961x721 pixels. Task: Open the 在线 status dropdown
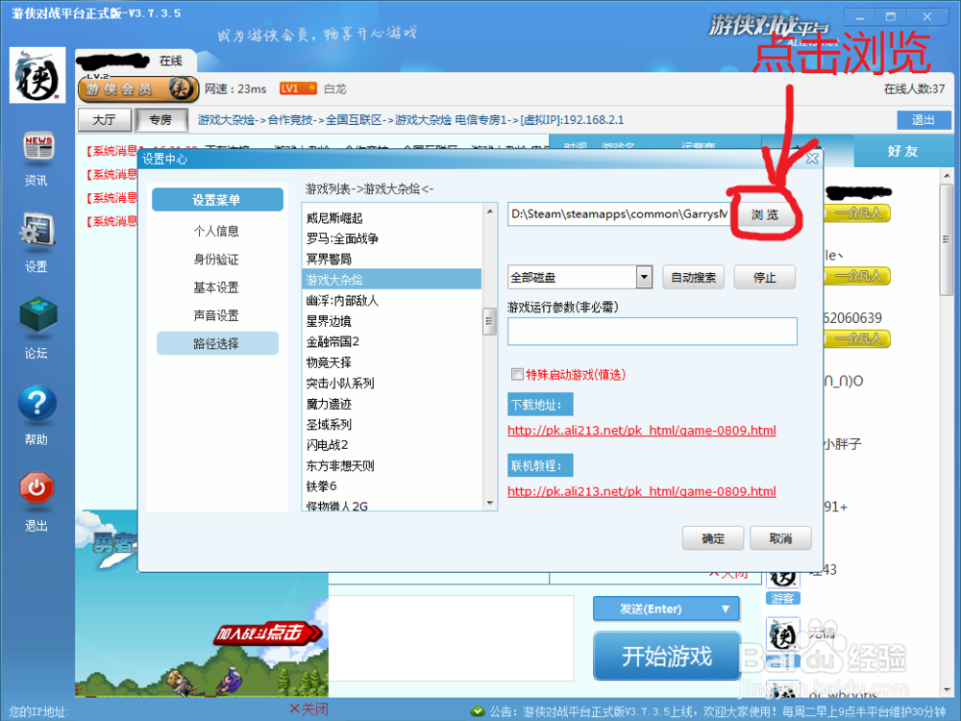coord(171,60)
